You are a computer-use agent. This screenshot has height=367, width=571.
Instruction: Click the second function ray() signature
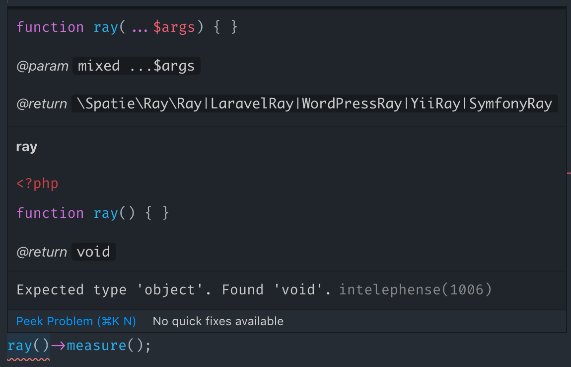[93, 213]
